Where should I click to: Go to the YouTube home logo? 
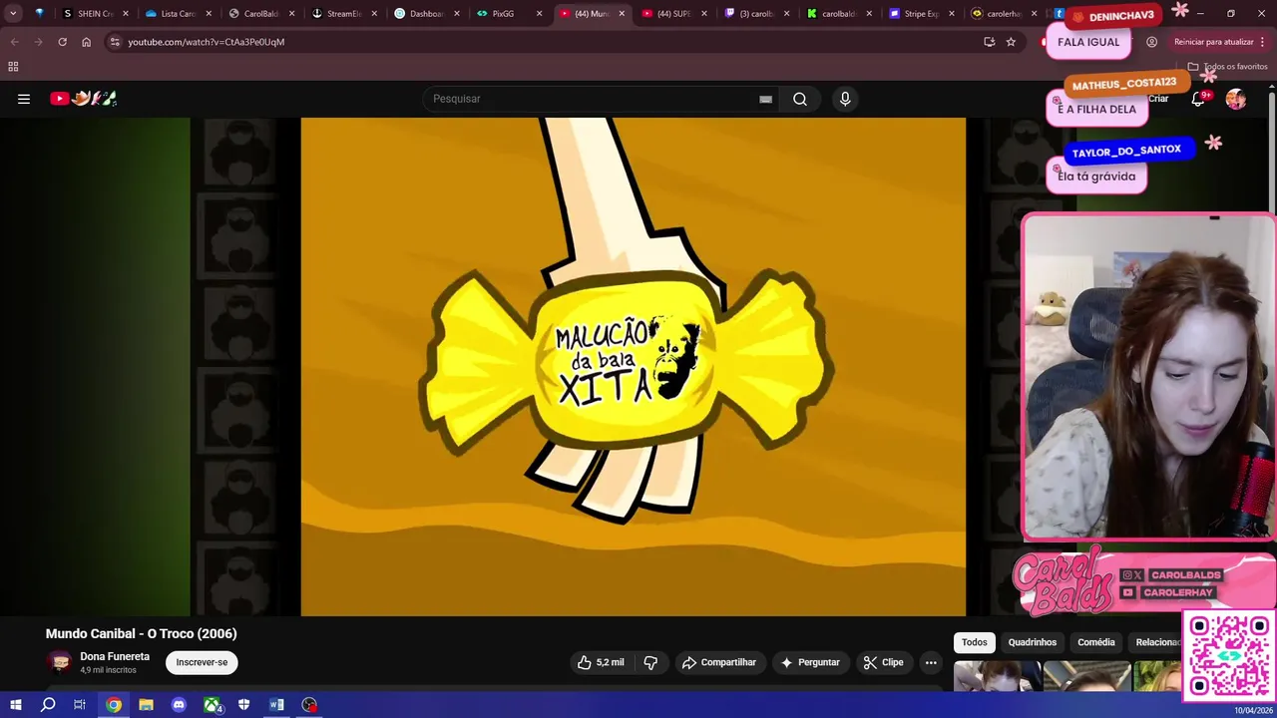[x=84, y=99]
